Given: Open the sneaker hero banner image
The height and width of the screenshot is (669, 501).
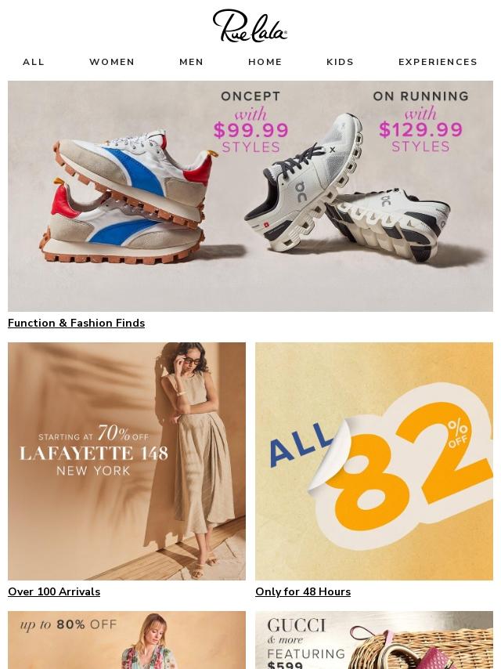Looking at the screenshot, I should click(250, 197).
